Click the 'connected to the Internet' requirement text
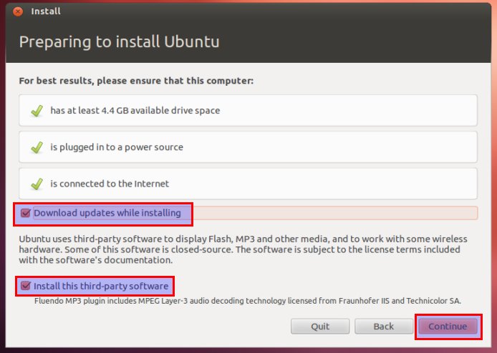This screenshot has height=353, width=497. [110, 184]
